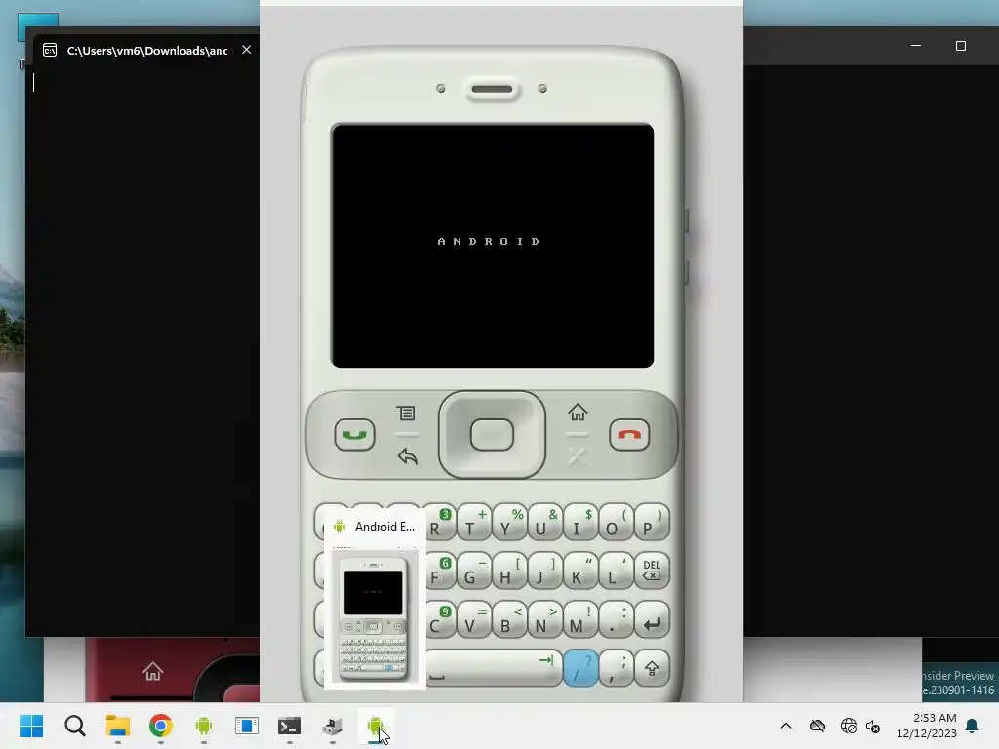This screenshot has height=749, width=999.
Task: Hit the shift arrow key on emulator keyboard
Action: point(651,667)
